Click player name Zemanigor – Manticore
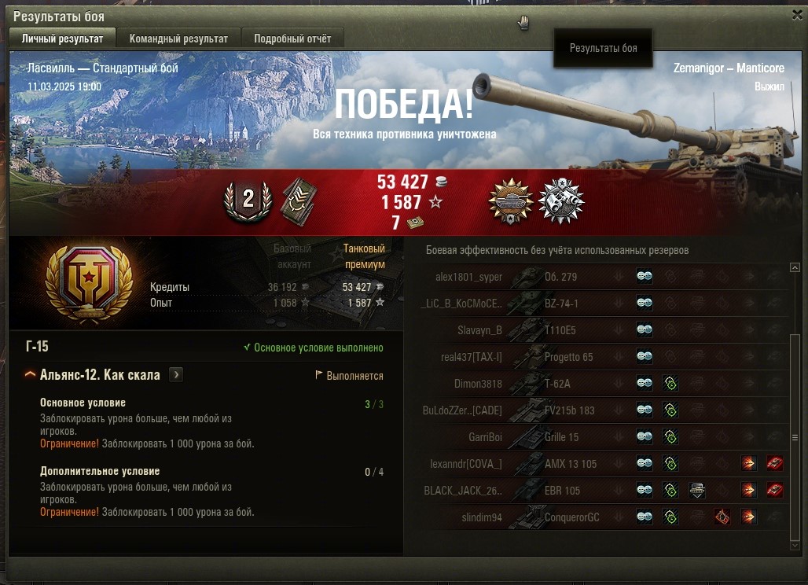Viewport: 808px width, 585px height. (x=729, y=68)
